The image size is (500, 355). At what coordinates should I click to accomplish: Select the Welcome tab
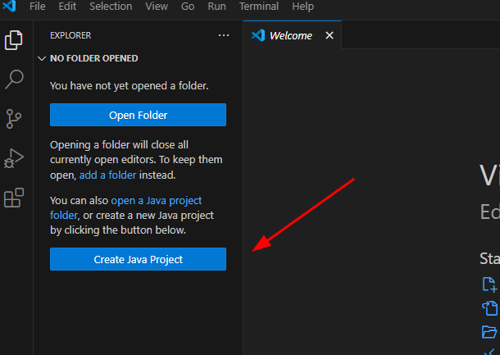point(291,35)
